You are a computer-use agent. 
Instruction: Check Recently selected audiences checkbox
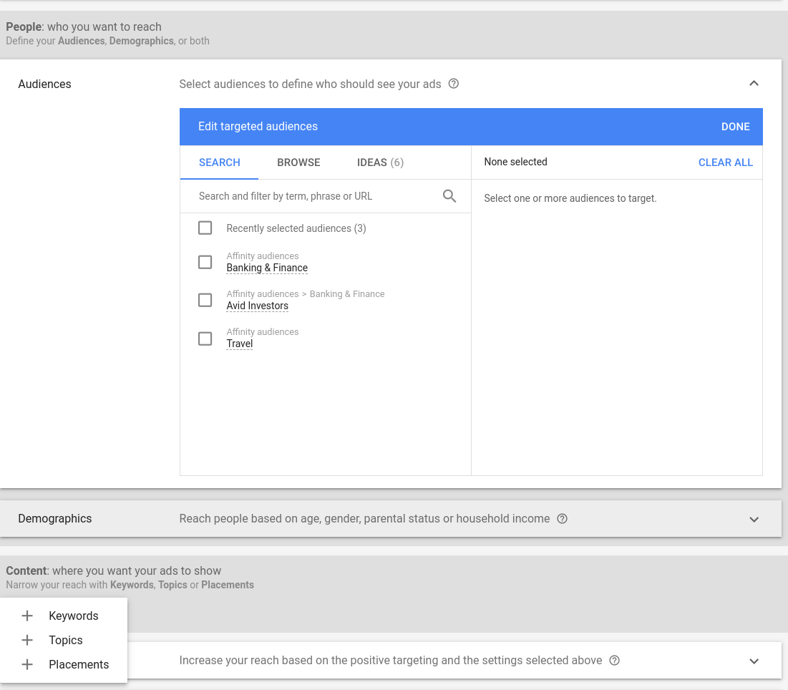(x=205, y=228)
